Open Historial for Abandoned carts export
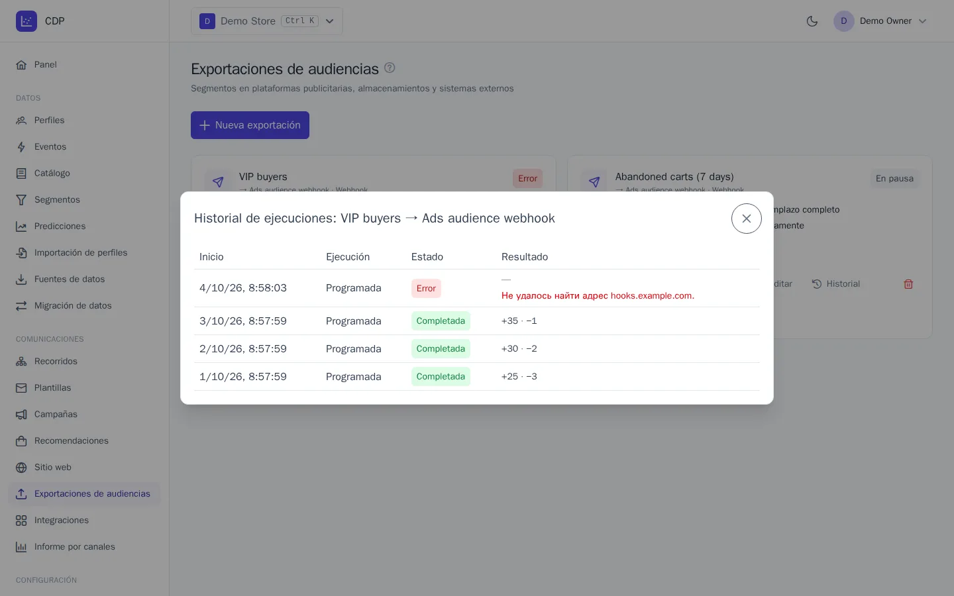The image size is (954, 596). click(836, 284)
